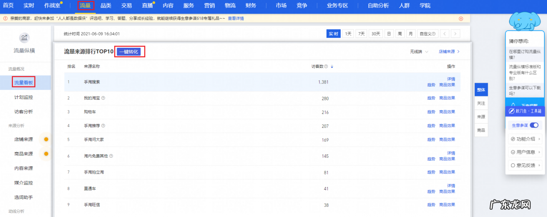Select 内容来源 in the sidebar
This screenshot has height=217, width=547.
click(x=24, y=168)
